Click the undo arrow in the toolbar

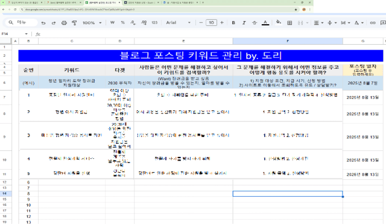pyautogui.click(x=43, y=23)
